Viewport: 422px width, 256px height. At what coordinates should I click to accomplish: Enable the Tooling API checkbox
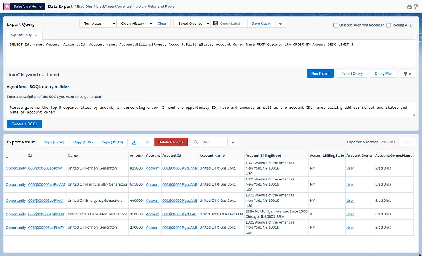click(389, 25)
